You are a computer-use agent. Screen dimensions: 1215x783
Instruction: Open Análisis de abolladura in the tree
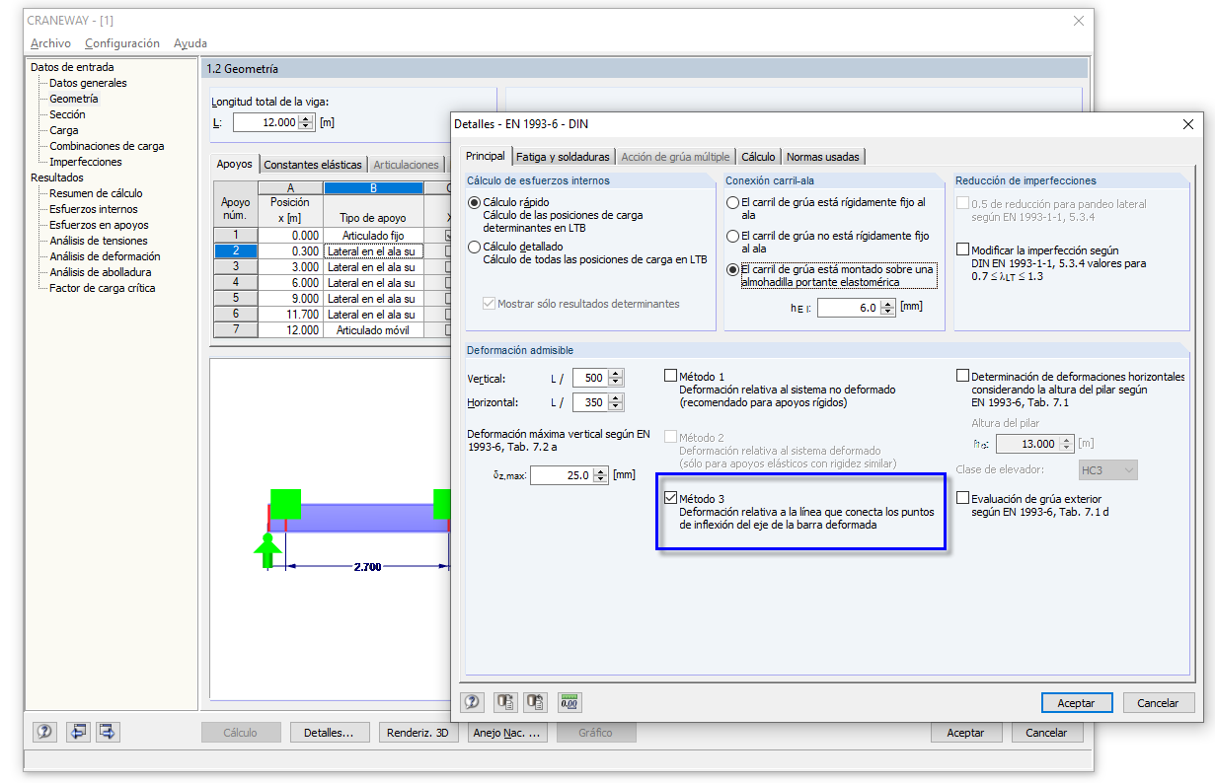(x=101, y=272)
